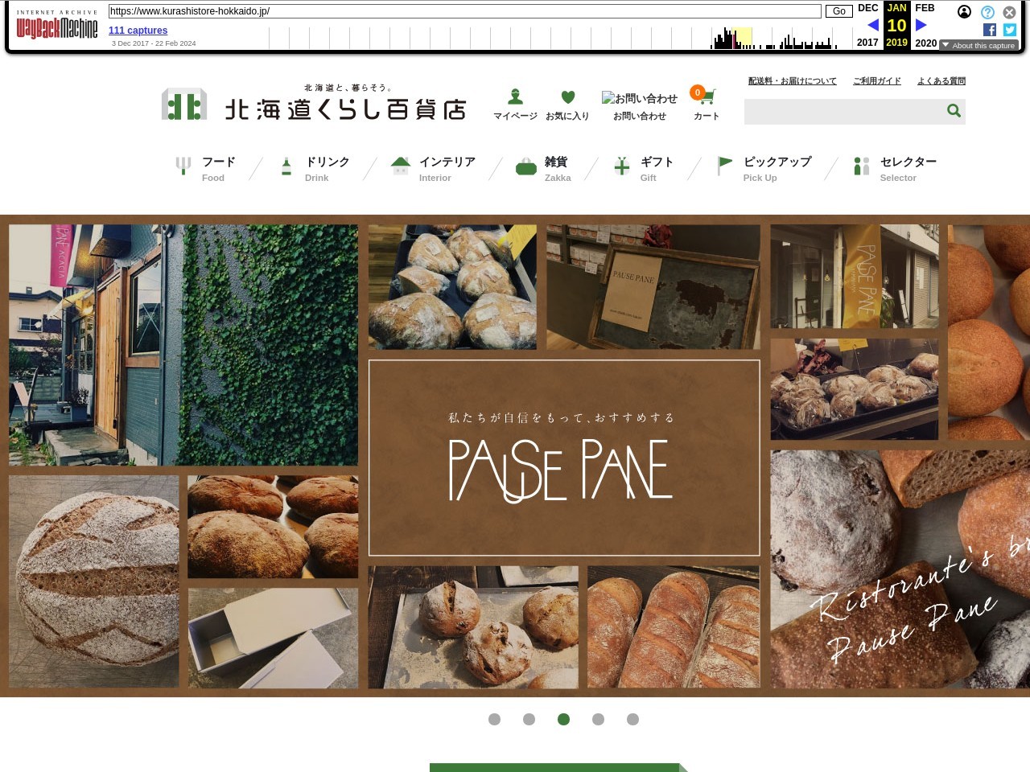Viewport: 1030px width, 772px height.
Task: Close the Wayback toolbar
Action: [x=1009, y=12]
